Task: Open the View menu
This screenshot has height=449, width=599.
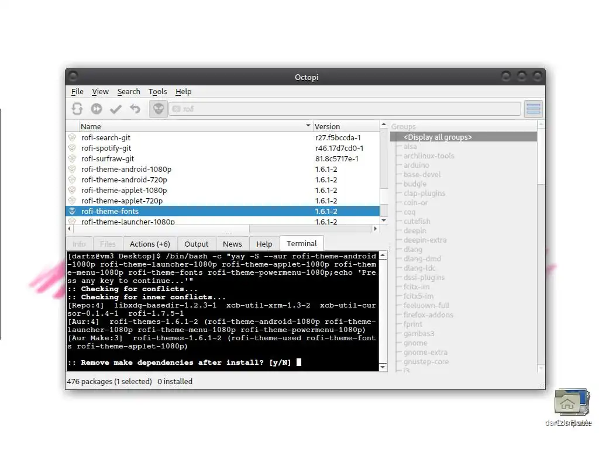Action: click(x=100, y=92)
